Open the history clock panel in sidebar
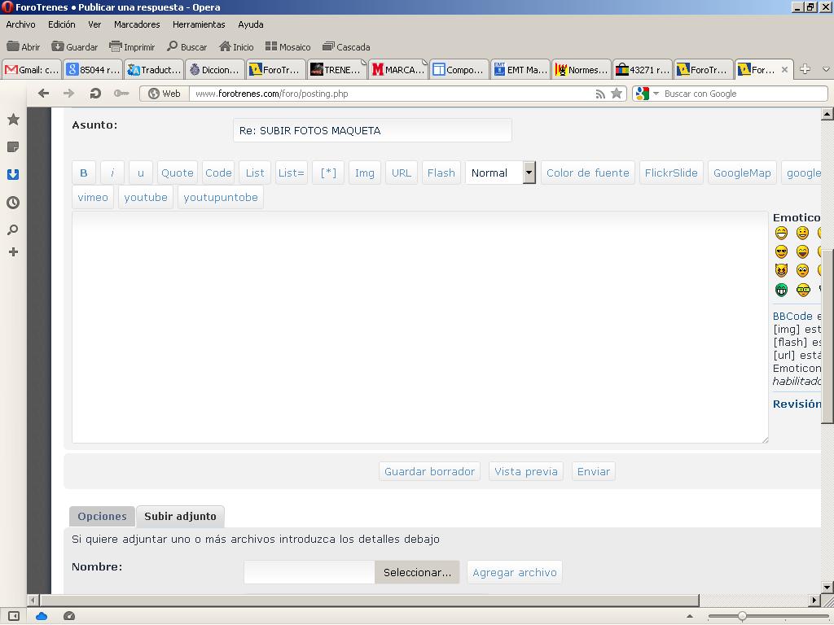 pos(13,203)
